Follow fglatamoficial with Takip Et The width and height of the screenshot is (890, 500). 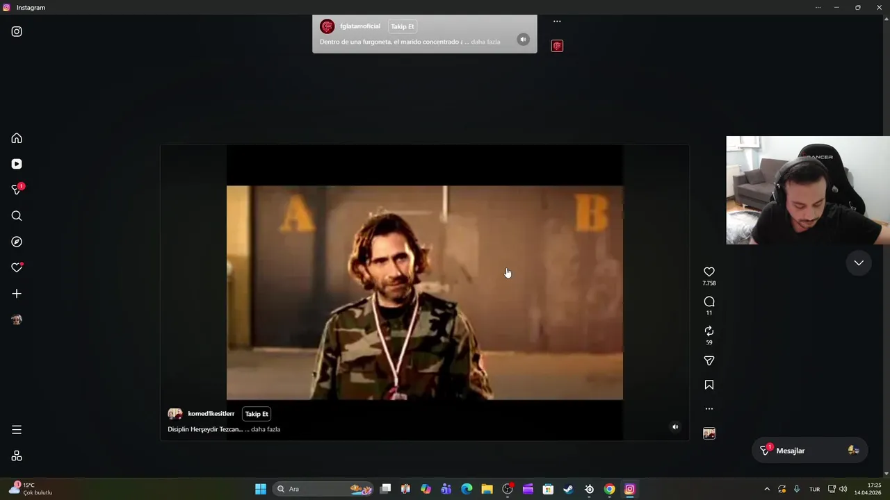point(402,26)
